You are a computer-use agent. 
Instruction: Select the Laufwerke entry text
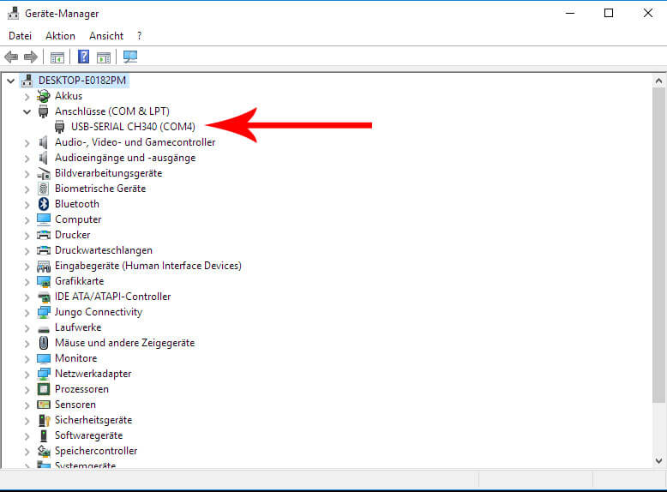(78, 327)
